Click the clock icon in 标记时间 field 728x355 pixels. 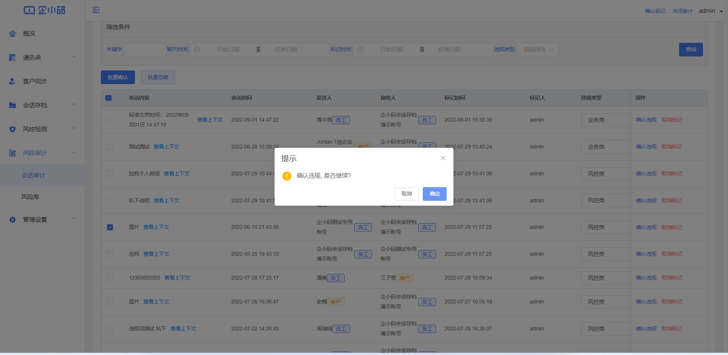tap(361, 50)
